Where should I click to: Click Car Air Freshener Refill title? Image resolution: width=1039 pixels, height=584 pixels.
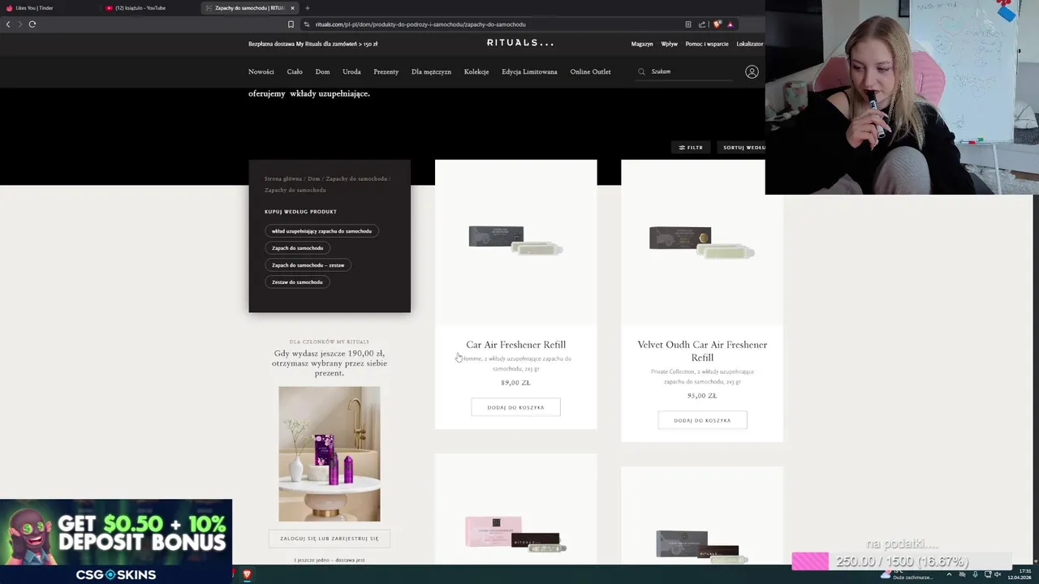(x=515, y=345)
